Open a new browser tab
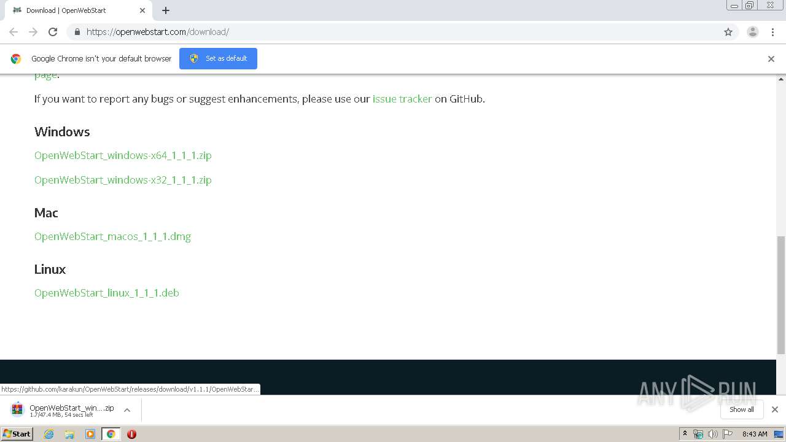The height and width of the screenshot is (442, 786). 166,10
